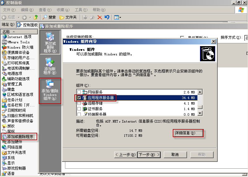Viewport: 248px width, 177px height.
Task: Click the 上一步 button
Action: tap(126, 155)
